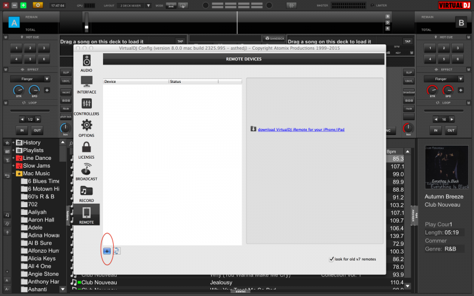Click the VirtualDJ logo
This screenshot has width=474, height=296.
tap(454, 5)
